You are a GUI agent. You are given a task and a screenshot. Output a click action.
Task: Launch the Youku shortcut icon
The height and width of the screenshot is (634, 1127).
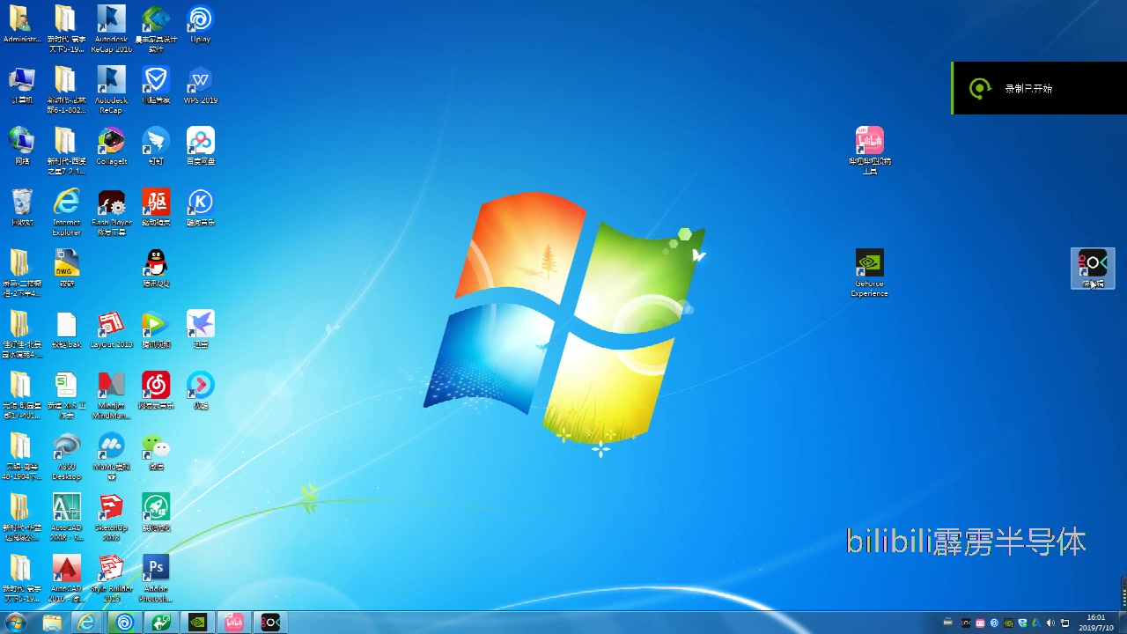click(200, 390)
